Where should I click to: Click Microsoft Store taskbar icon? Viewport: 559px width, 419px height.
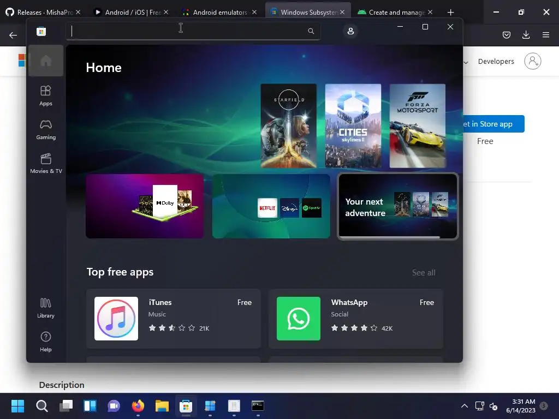pos(186,406)
